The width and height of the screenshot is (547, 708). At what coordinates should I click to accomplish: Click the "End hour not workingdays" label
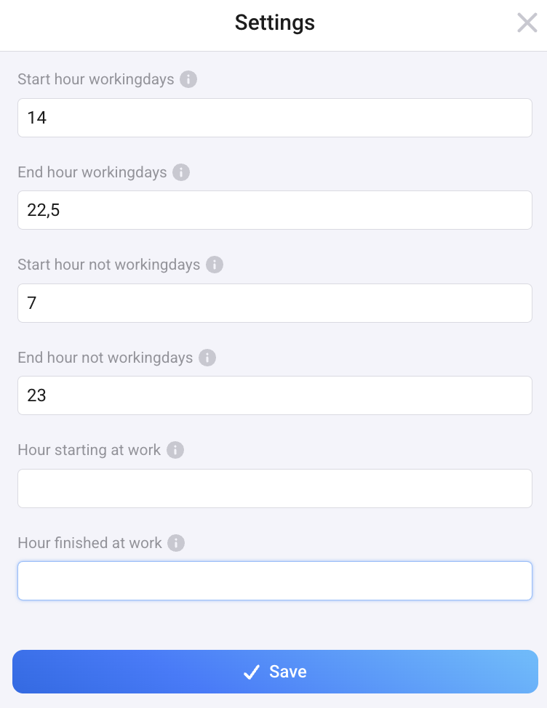[105, 358]
